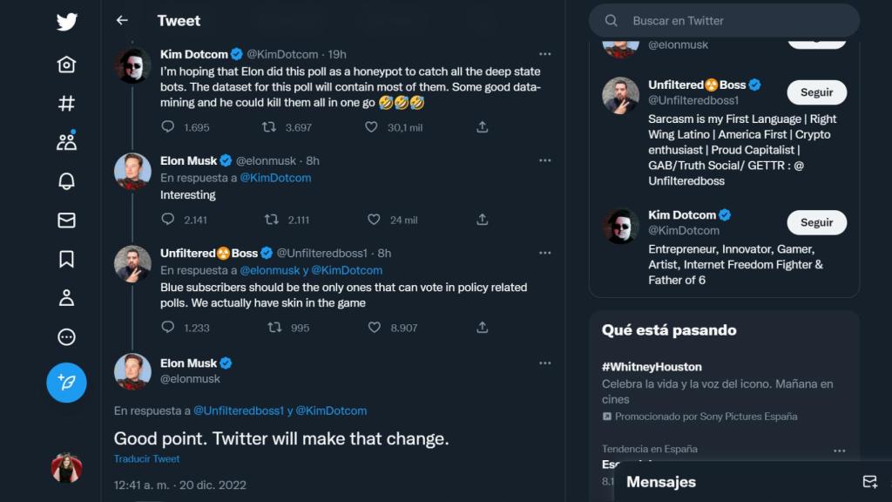Viewport: 892px width, 502px height.
Task: Open Direct Messages envelope
Action: point(66,220)
